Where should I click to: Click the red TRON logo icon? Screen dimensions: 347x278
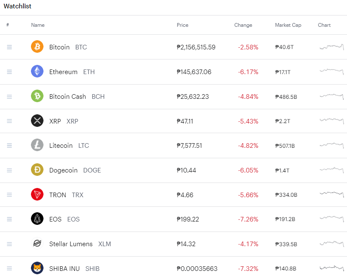pos(37,194)
